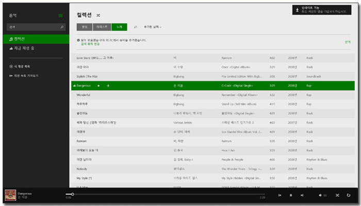Select the My Style song row

point(212,178)
